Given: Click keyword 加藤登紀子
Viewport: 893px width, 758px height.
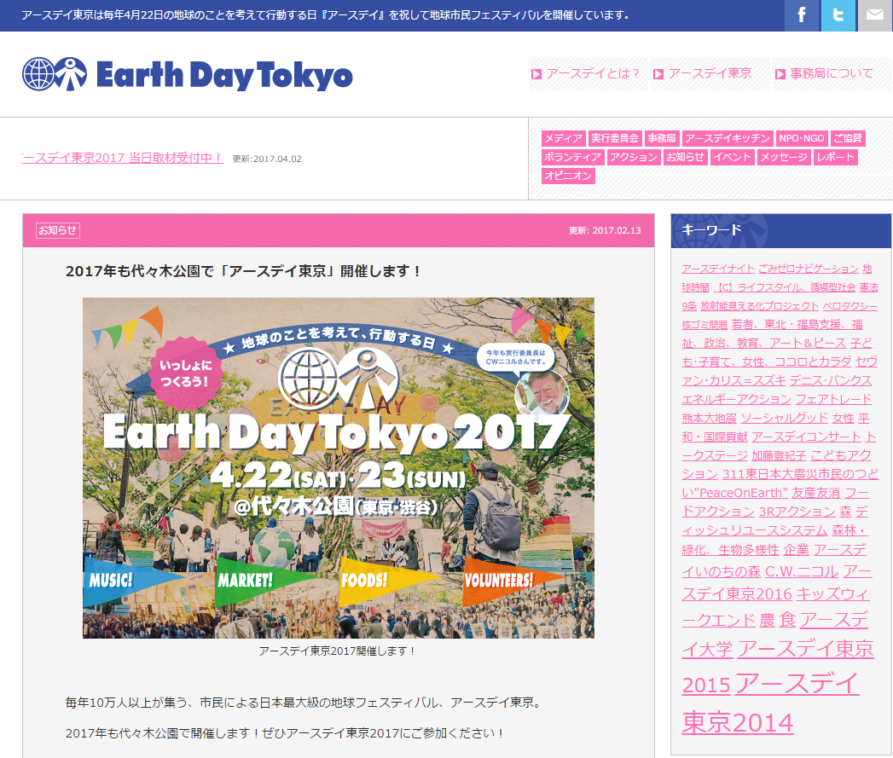Looking at the screenshot, I should point(779,455).
